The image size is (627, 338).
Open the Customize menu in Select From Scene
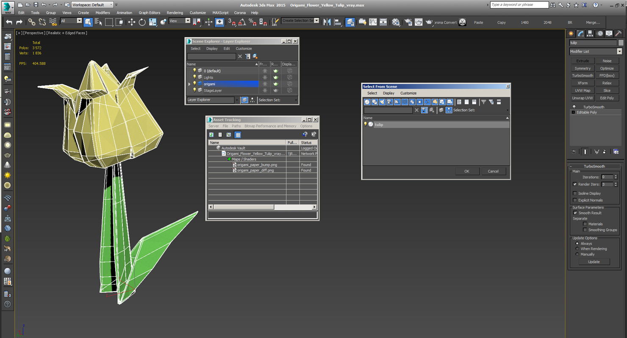click(x=408, y=93)
